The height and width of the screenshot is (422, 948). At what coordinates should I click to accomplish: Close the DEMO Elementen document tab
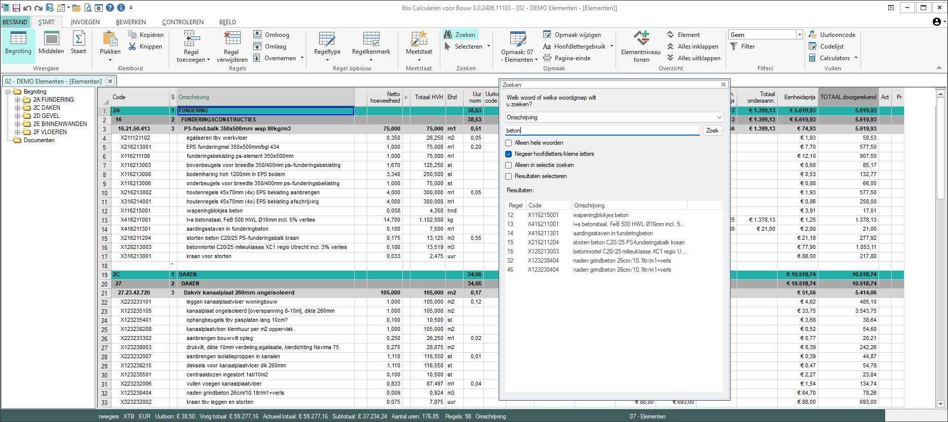(x=110, y=81)
